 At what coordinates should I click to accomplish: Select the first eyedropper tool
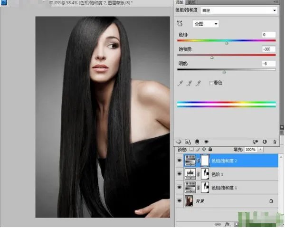coord(180,83)
